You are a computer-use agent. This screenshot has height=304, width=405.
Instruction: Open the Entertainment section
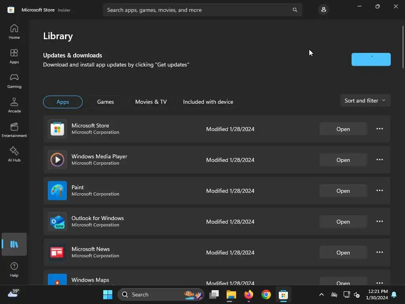tap(14, 130)
